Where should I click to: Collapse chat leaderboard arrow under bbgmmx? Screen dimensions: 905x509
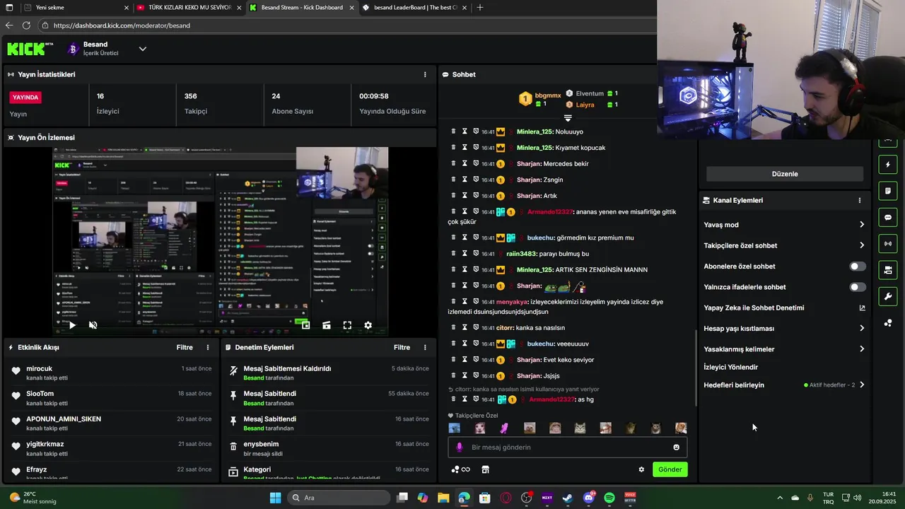click(x=567, y=118)
